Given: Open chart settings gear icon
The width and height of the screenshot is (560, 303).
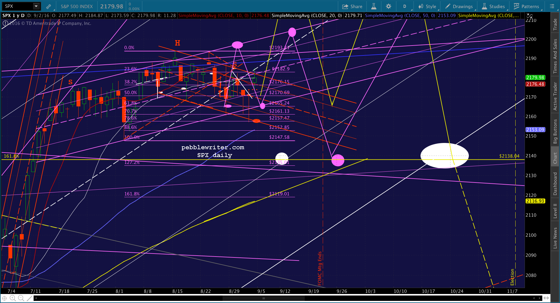Looking at the screenshot, I should pos(388,6).
